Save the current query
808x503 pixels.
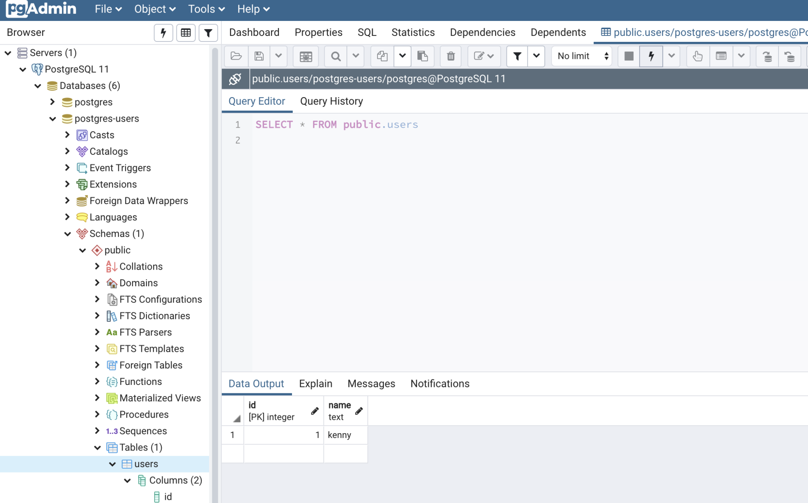pos(259,56)
